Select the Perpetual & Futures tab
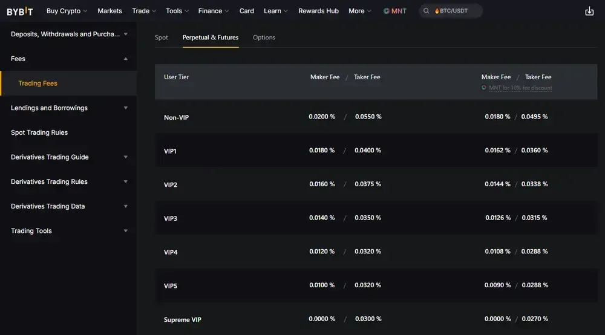This screenshot has height=335, width=605. point(211,37)
